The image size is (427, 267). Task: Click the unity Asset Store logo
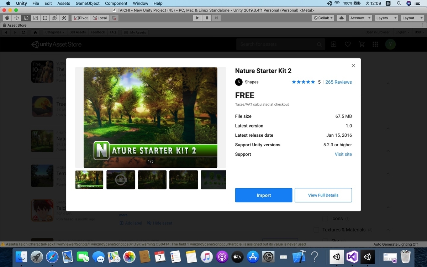point(57,44)
